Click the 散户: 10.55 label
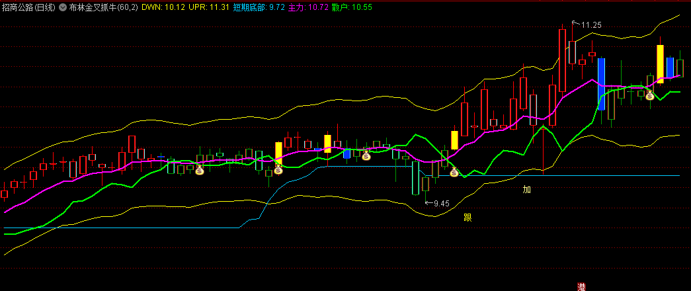This screenshot has height=291, width=691. coord(352,7)
